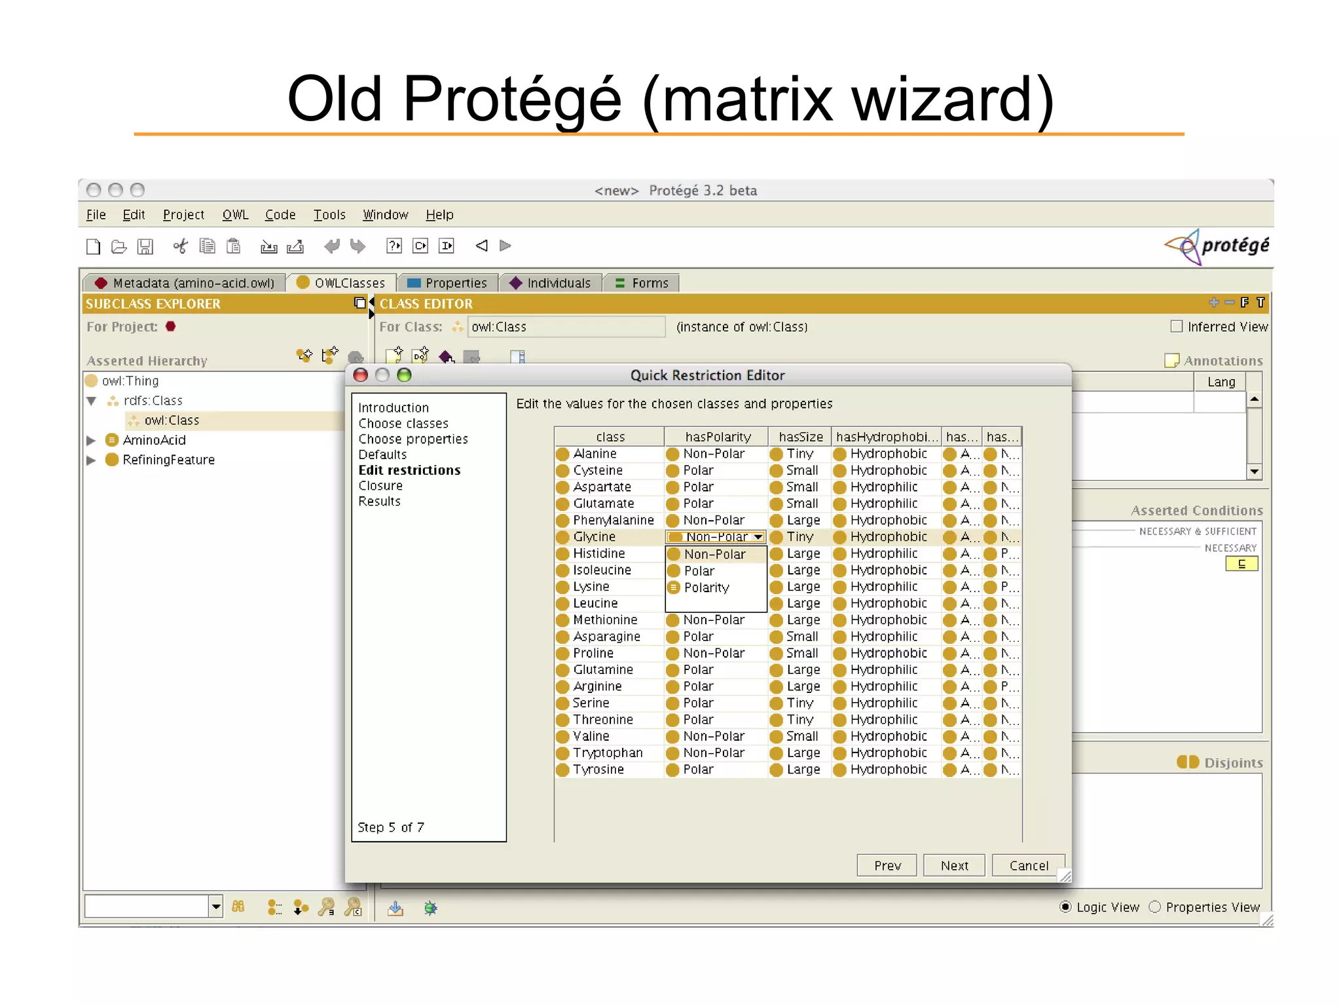This screenshot has height=1006, width=1341.
Task: Select owl:Thing in Asserted Hierarchy
Action: 130,381
